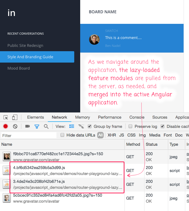The width and height of the screenshot is (189, 211).
Task: Select the waterfall overview view icon
Action: pos(81,126)
